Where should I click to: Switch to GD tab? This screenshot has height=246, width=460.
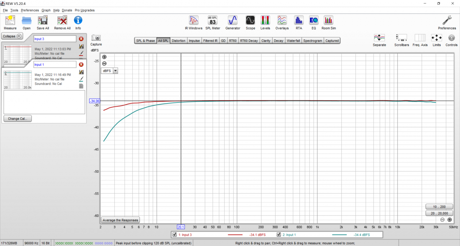pyautogui.click(x=223, y=41)
